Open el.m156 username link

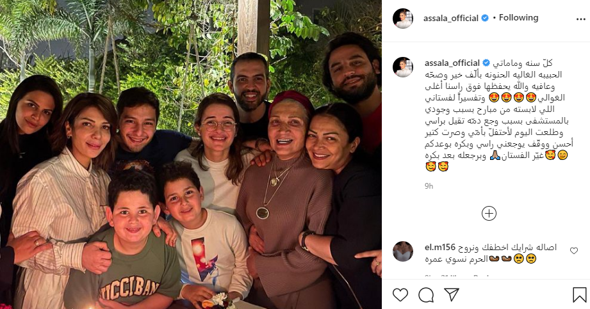[440, 248]
